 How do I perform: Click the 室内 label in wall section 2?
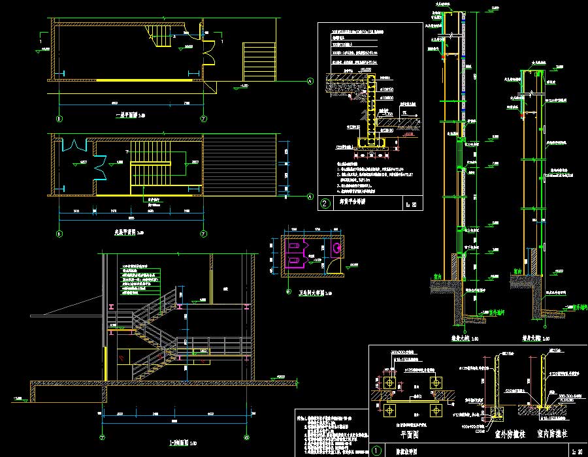517,271
